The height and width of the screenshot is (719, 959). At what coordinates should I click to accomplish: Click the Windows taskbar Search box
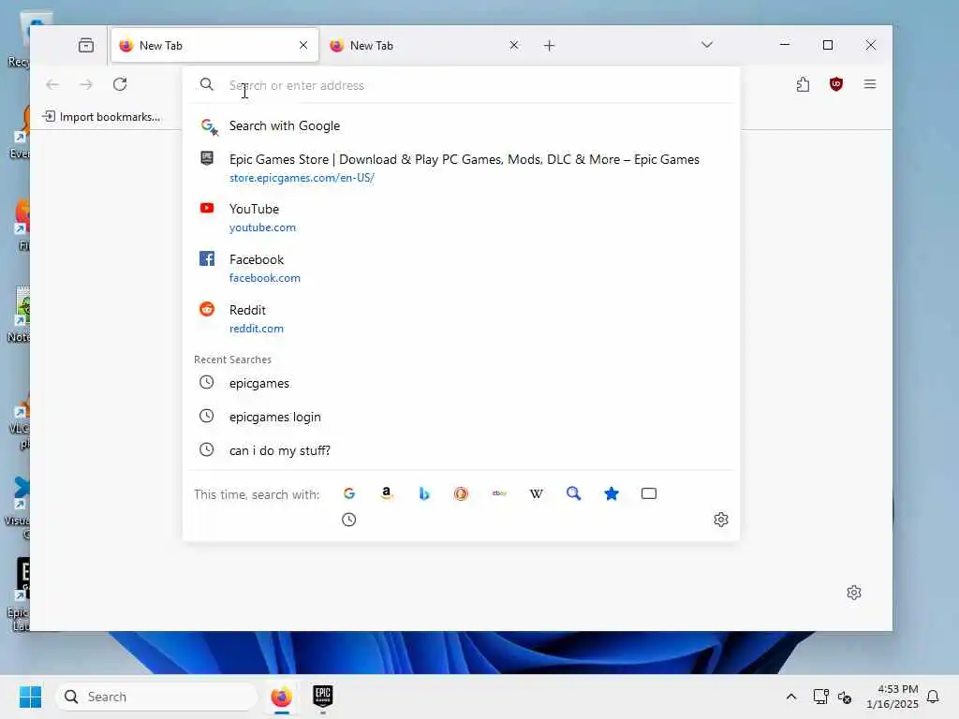(x=156, y=697)
